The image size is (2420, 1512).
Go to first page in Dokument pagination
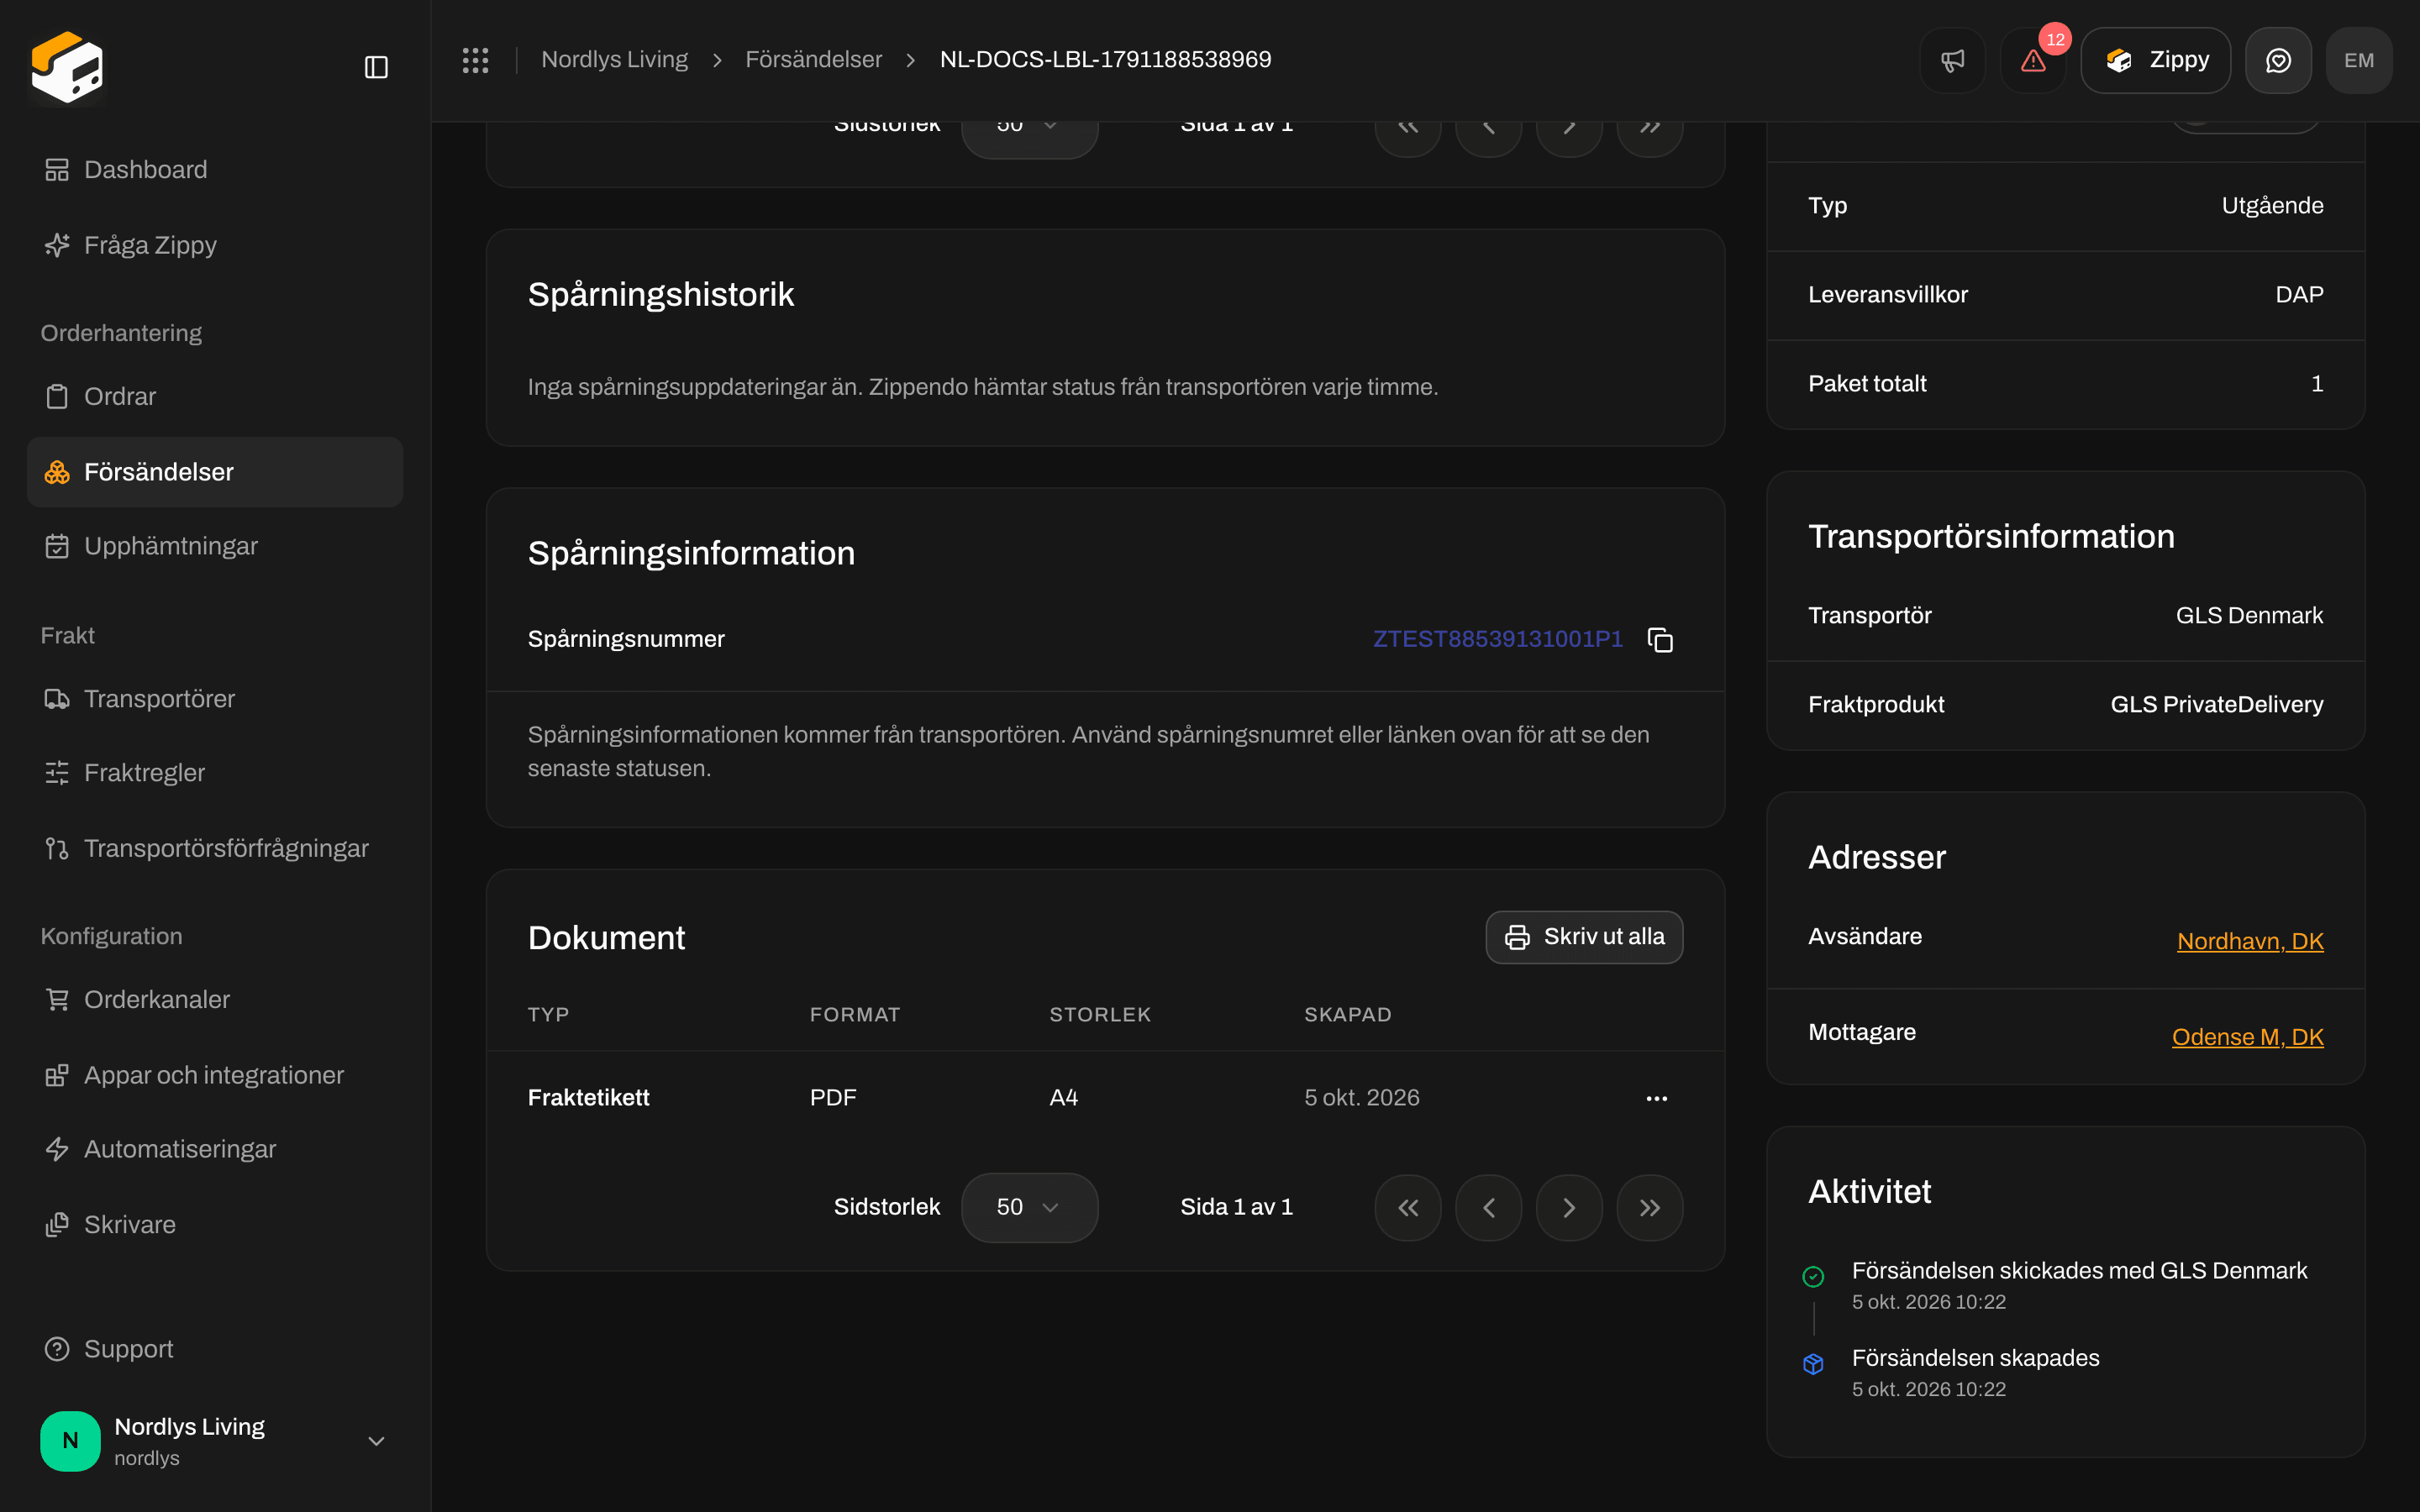click(x=1408, y=1208)
